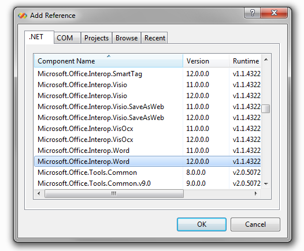
Task: Select Microsoft.Office.Tools.Common.v9.0 row
Action: click(x=147, y=183)
